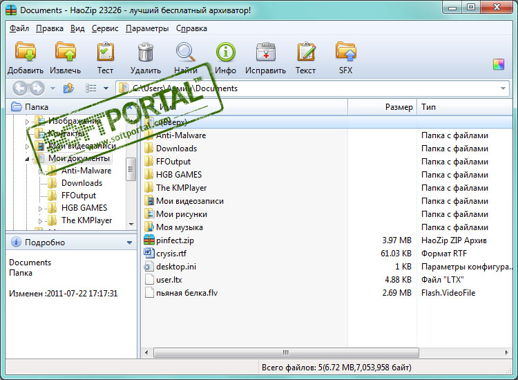Select Мои видеозаписи folder in file list
This screenshot has height=380, width=518.
(x=190, y=201)
